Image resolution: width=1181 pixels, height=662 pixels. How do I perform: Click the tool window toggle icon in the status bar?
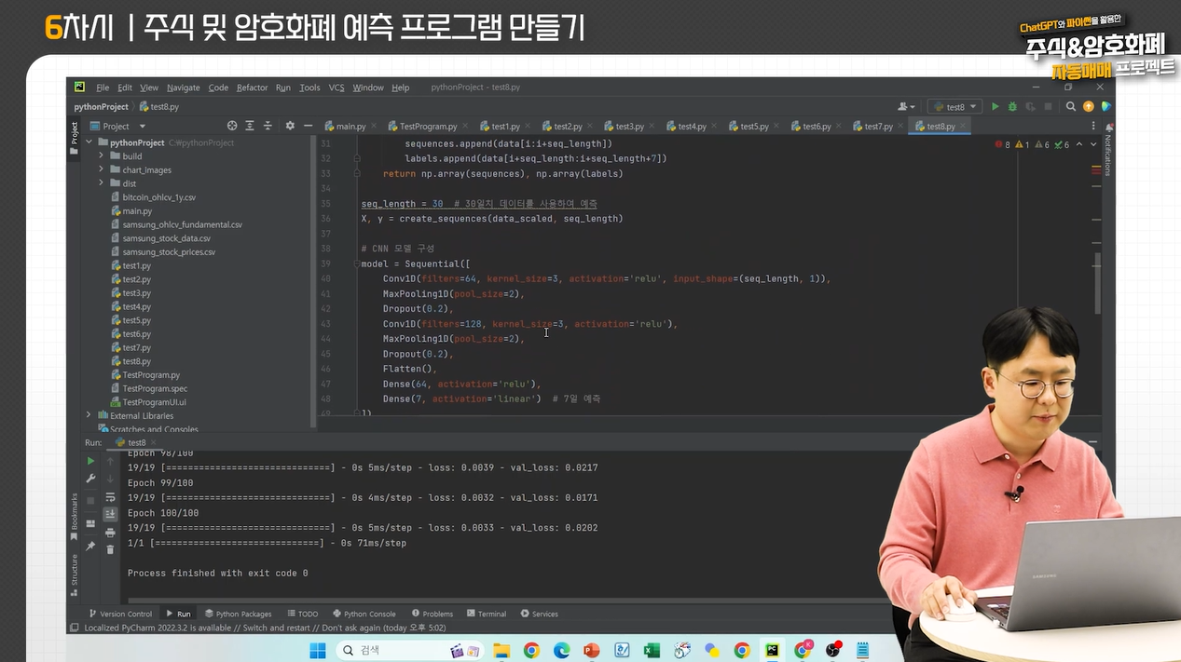pos(75,628)
